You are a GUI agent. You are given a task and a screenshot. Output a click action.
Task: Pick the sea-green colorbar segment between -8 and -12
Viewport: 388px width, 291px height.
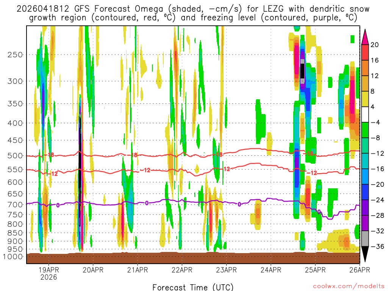pos(365,145)
